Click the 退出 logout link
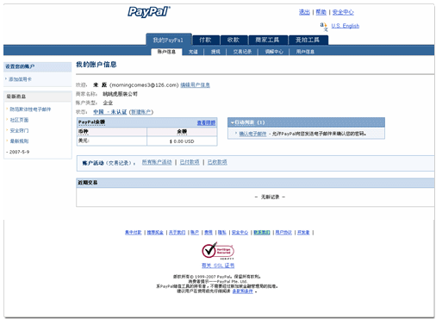This screenshot has height=319, width=436. (304, 12)
